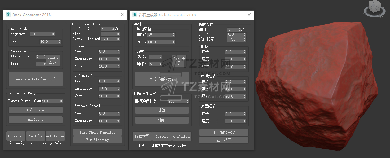Screen dimensions: 390x158
Task: Click the 计算 button
Action: tap(162, 110)
